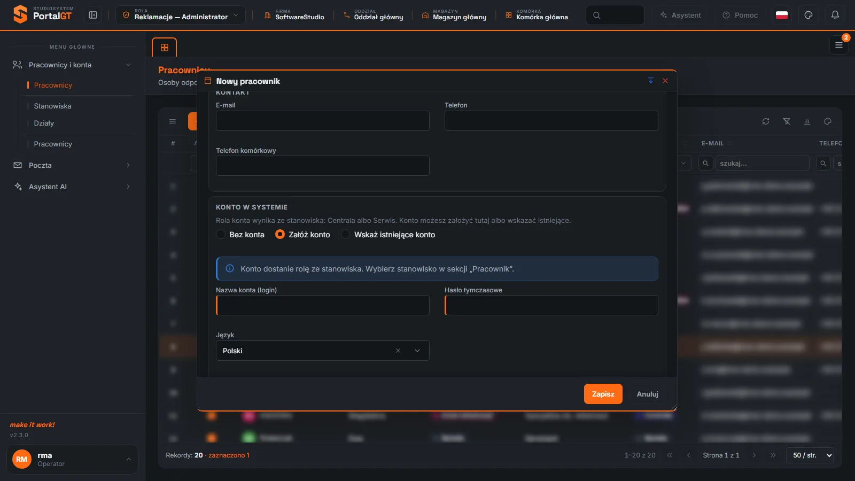Clear filters with the funnel icon

(787, 121)
